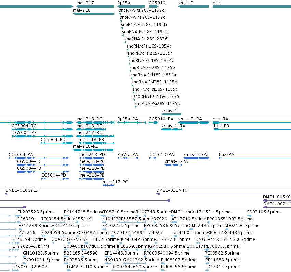291x272 pixels.
Task: Select the CG5004-PC protein feature
Action: coord(43,165)
